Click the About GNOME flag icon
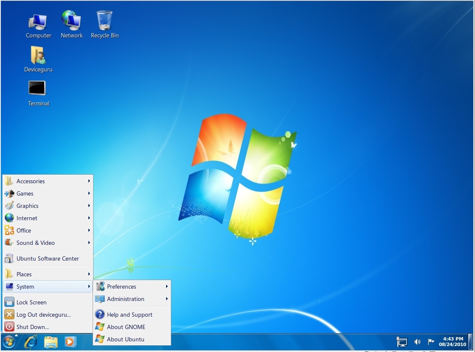Screen dimensions: 475x352 [x=100, y=327]
